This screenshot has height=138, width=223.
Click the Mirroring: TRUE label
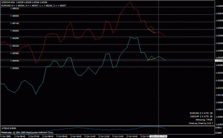(x=204, y=120)
